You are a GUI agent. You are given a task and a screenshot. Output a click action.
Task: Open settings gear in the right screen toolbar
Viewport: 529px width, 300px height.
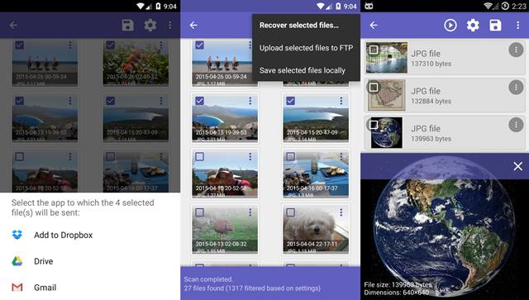pos(473,26)
